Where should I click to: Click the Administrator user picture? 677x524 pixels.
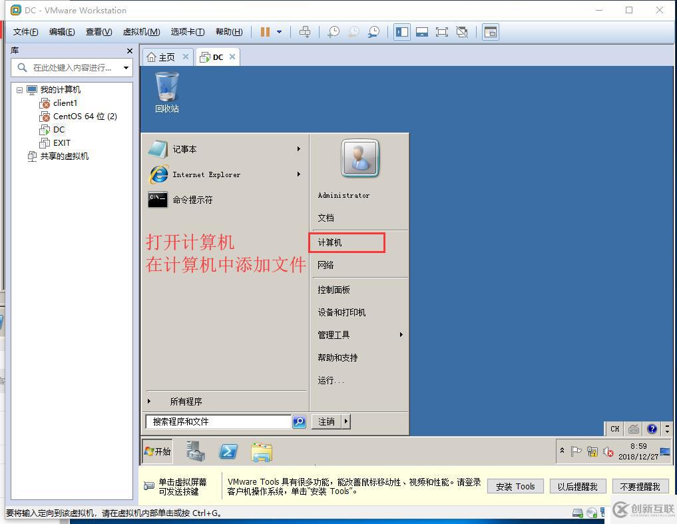[x=360, y=158]
